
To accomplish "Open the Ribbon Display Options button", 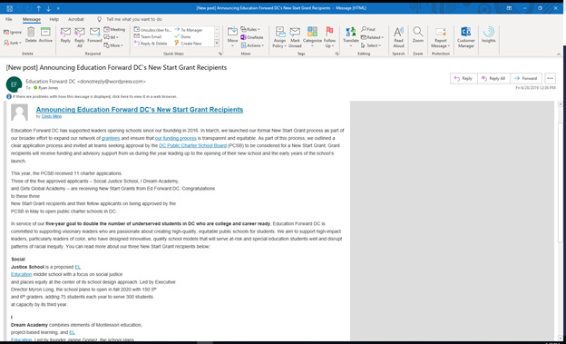I will pyautogui.click(x=509, y=8).
